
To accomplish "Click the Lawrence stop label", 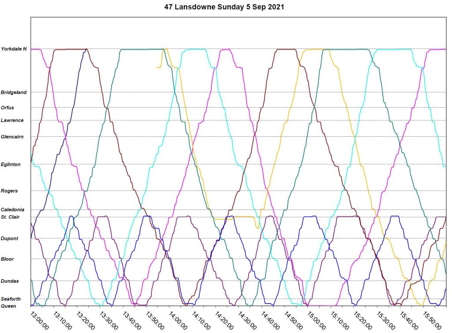I will point(12,120).
